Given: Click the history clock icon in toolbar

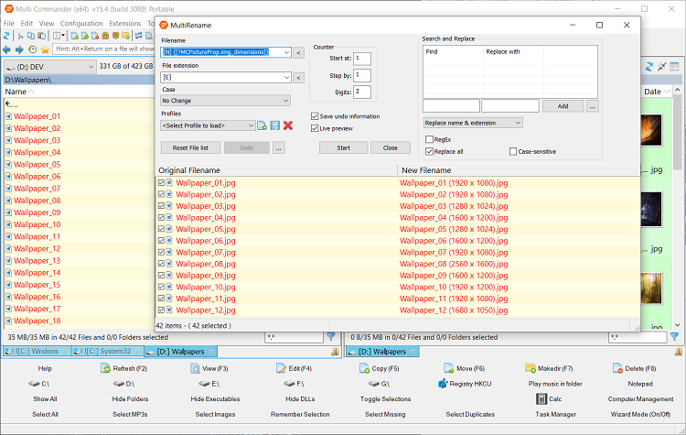Looking at the screenshot, I should point(33,49).
